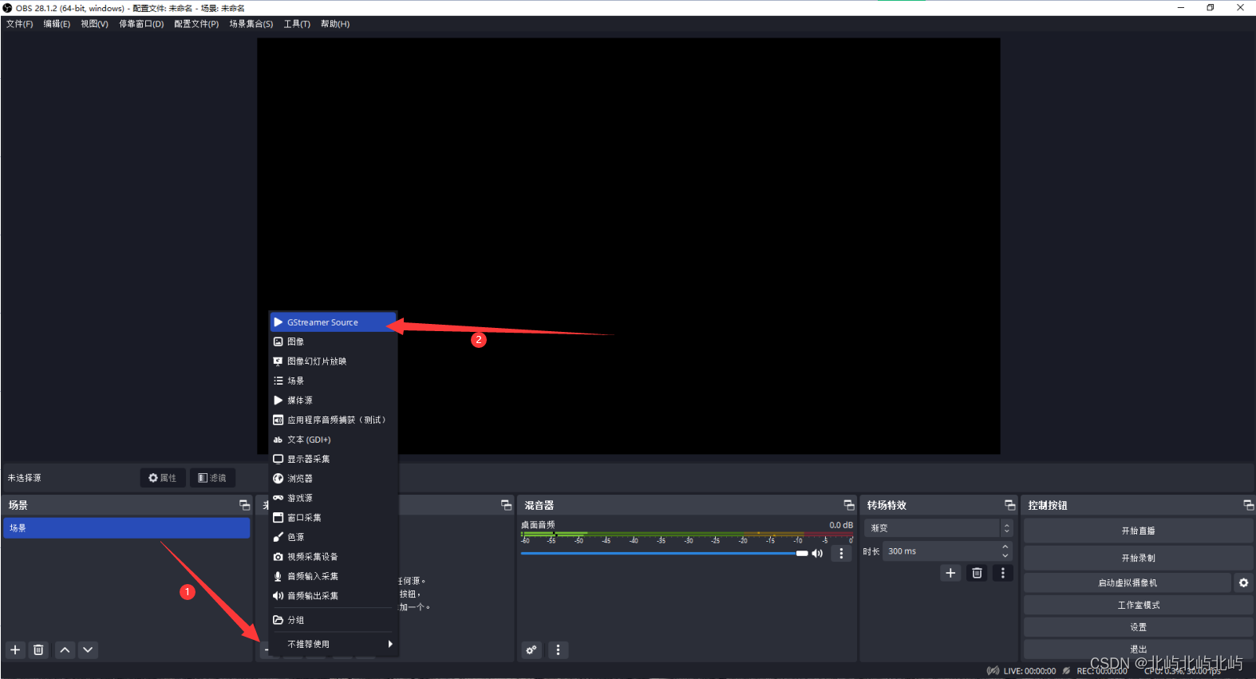This screenshot has width=1256, height=679.
Task: Open the 滤镜 filters button
Action: pyautogui.click(x=212, y=478)
